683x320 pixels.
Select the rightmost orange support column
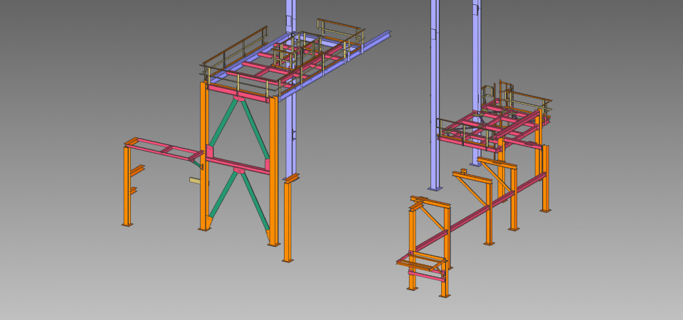[545, 178]
